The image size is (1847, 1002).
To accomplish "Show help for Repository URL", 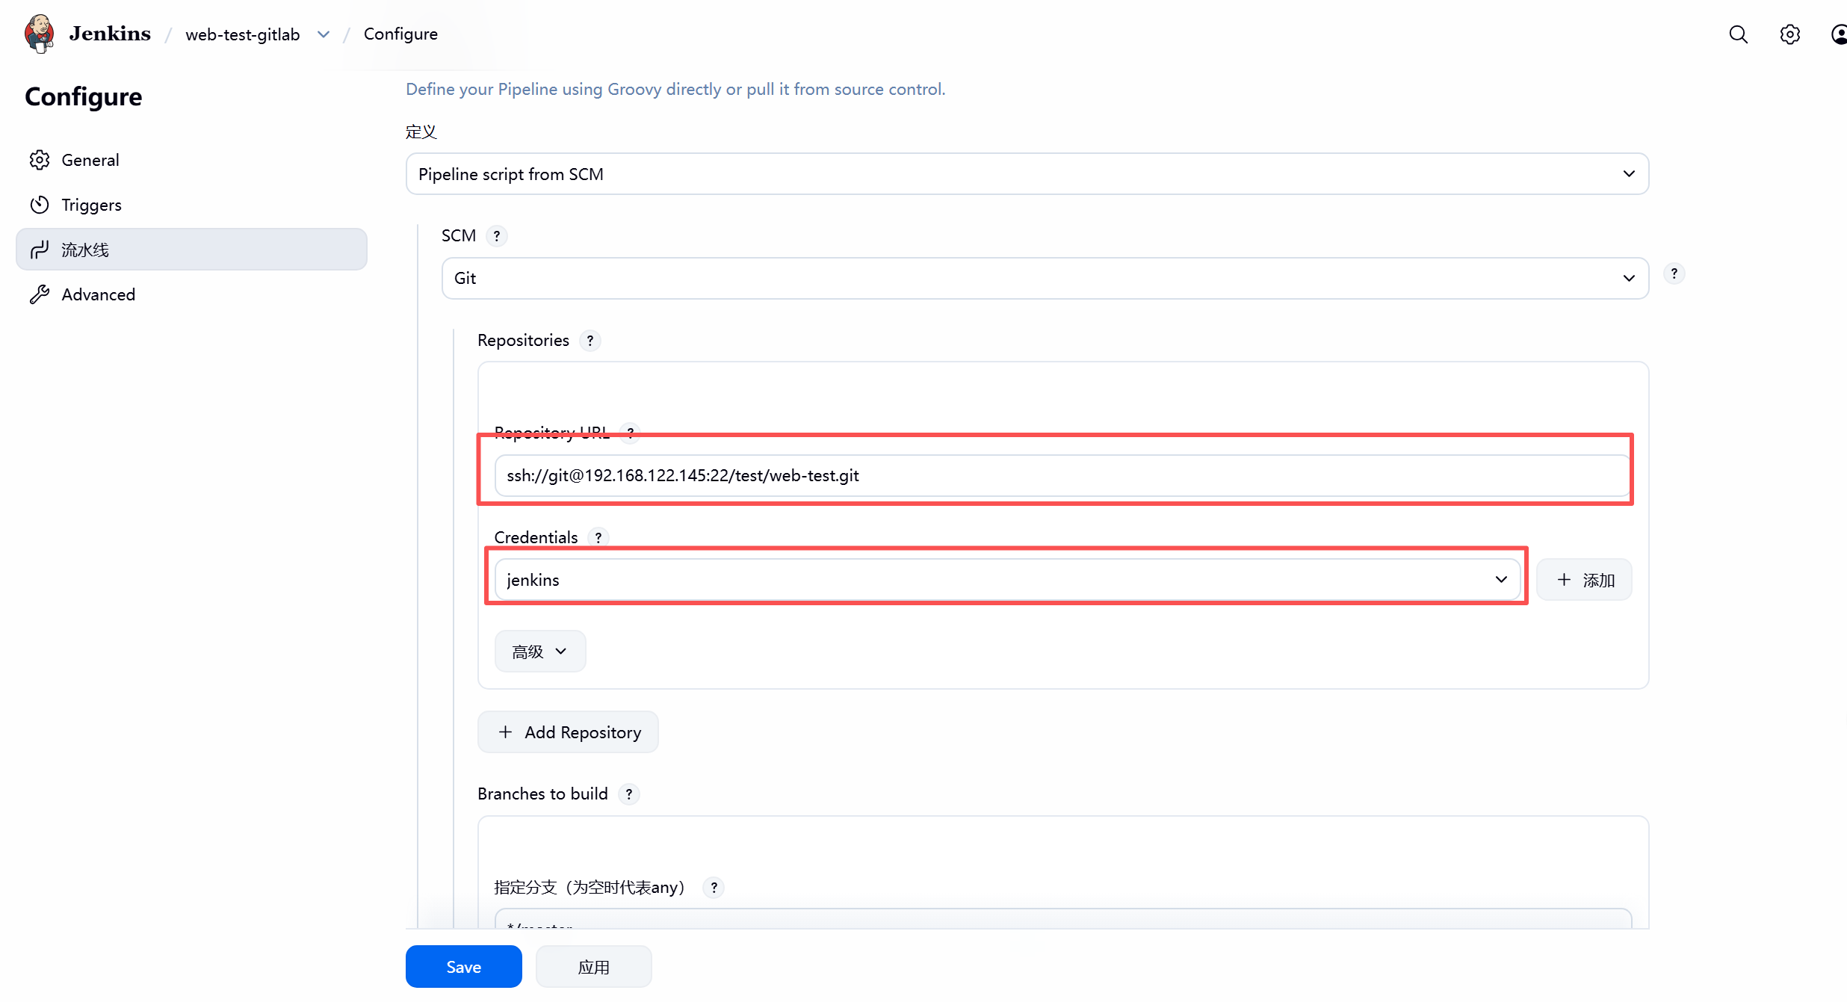I will click(x=631, y=433).
